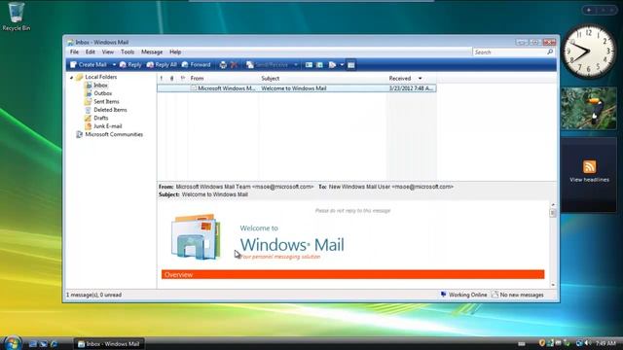623x350 pixels.
Task: Collapse the Local Folders tree node
Action: pyautogui.click(x=71, y=77)
